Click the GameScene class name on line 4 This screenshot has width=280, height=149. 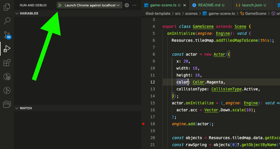point(203,27)
